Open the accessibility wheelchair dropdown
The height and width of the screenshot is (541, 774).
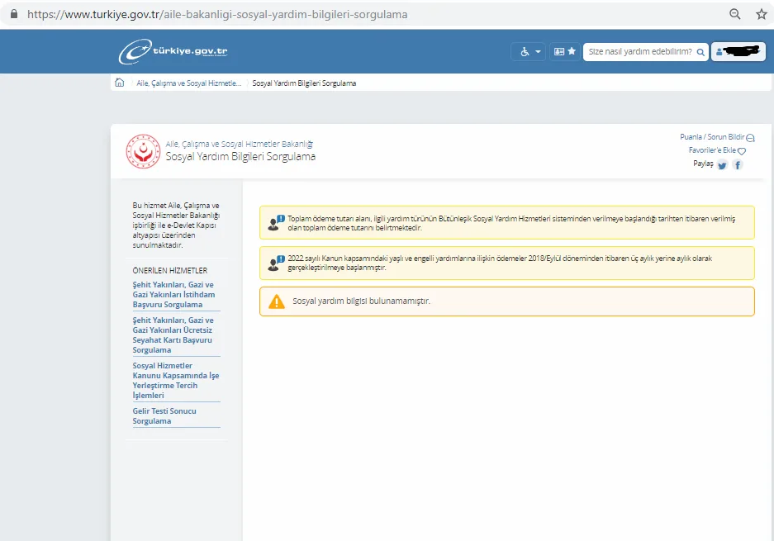[x=529, y=51]
